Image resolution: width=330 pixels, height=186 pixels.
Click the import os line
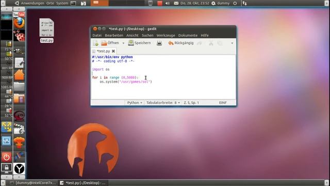[101, 69]
